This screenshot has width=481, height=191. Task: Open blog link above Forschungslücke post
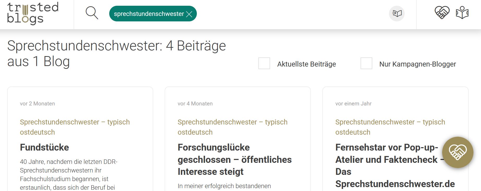pos(232,127)
